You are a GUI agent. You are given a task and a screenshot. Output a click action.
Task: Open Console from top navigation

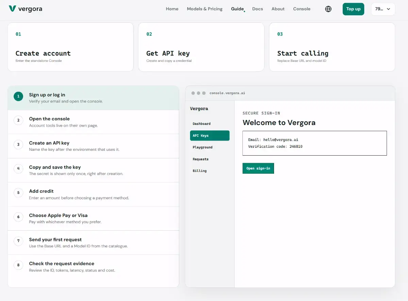click(302, 9)
